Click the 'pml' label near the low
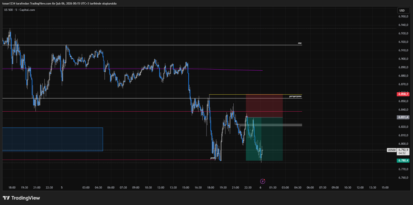 point(212,158)
